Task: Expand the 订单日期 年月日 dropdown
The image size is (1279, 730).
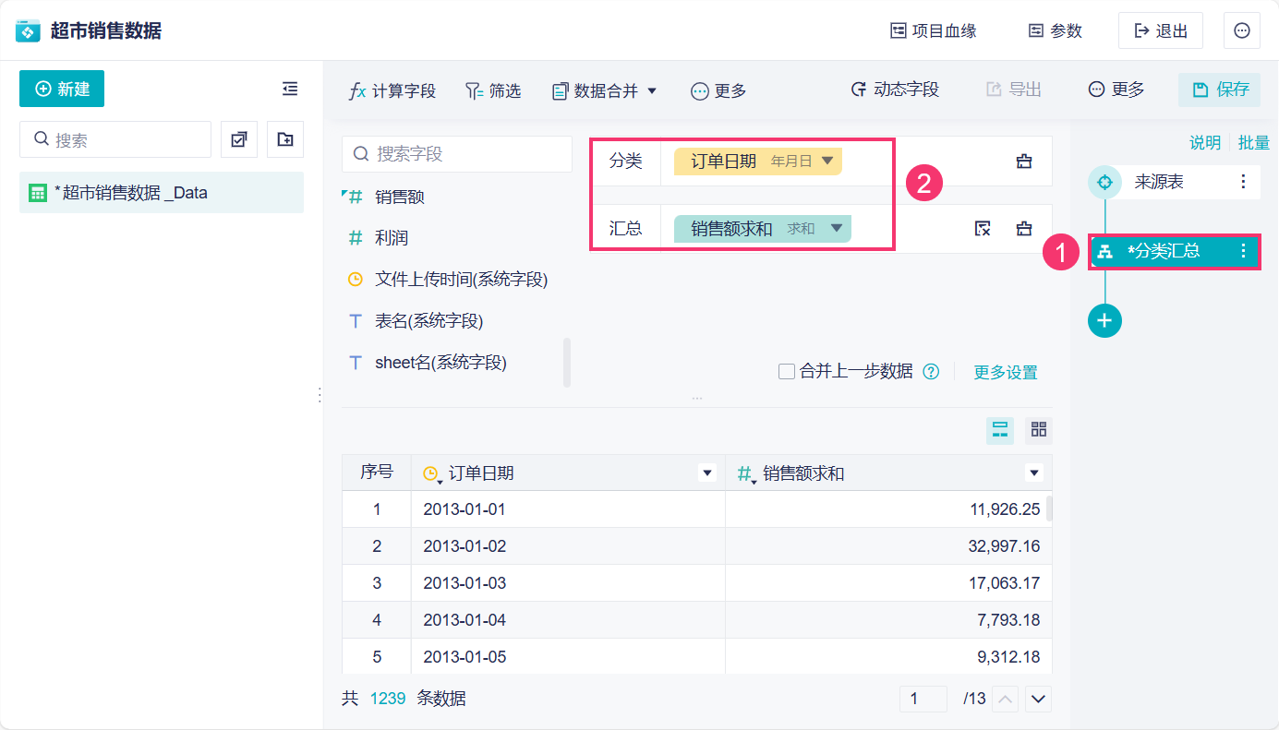Action: click(827, 161)
